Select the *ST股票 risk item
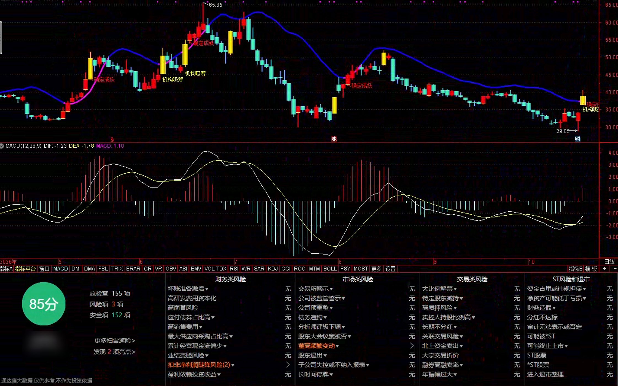Image resolution: width=618 pixels, height=386 pixels. point(538,365)
